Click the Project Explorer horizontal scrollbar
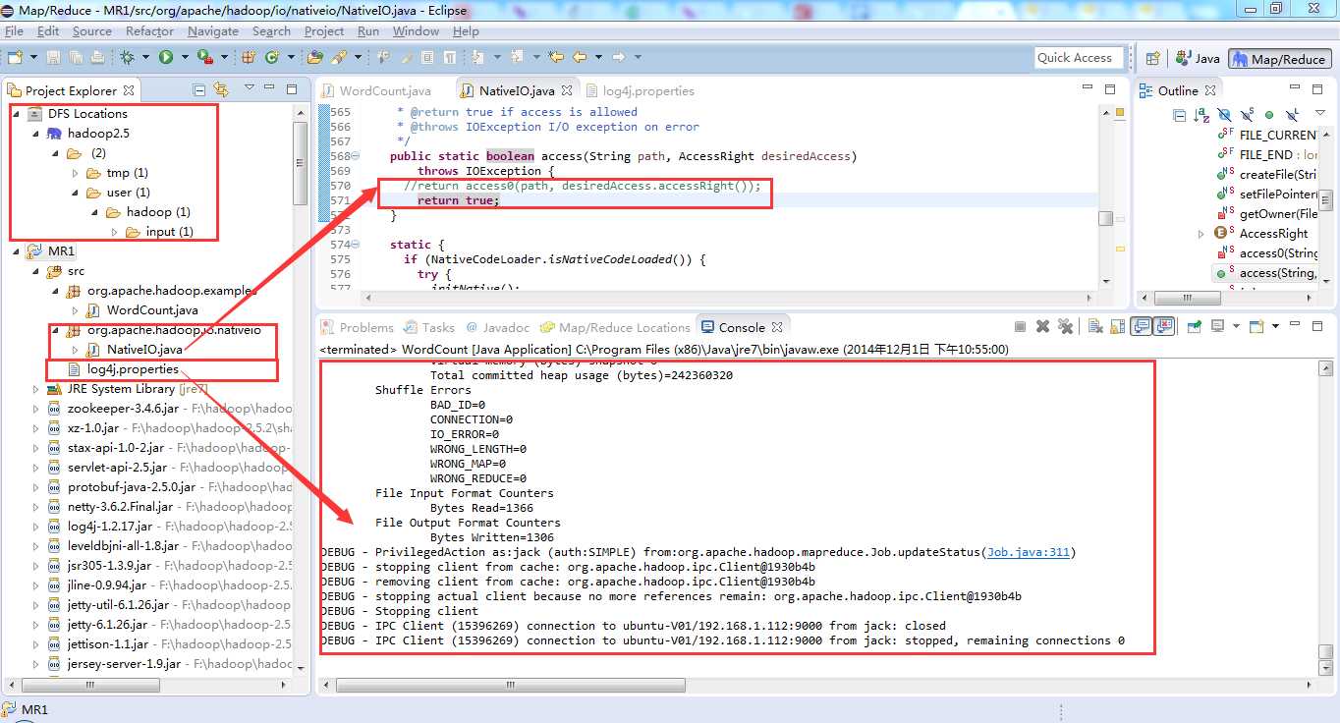The image size is (1340, 723). tap(147, 685)
